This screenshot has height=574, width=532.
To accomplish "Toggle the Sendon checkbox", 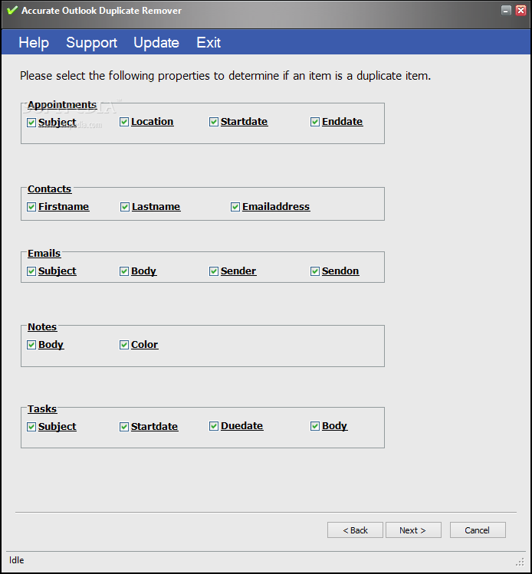I will point(315,271).
